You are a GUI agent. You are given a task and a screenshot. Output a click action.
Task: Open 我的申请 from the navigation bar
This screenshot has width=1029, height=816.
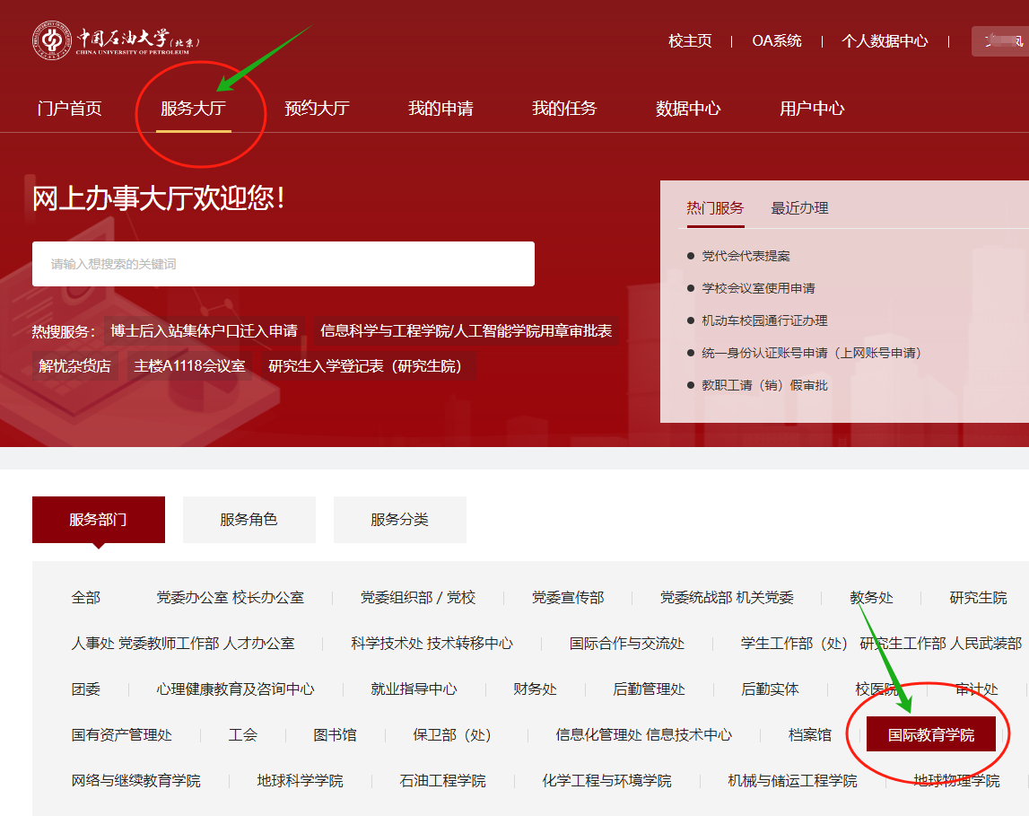pyautogui.click(x=439, y=108)
